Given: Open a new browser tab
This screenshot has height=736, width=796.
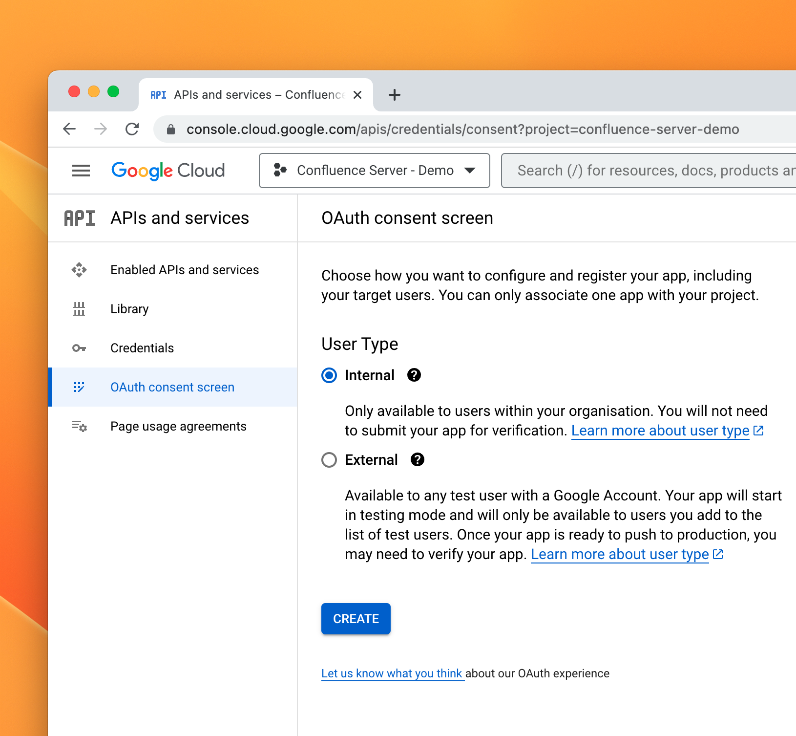Looking at the screenshot, I should pos(395,95).
